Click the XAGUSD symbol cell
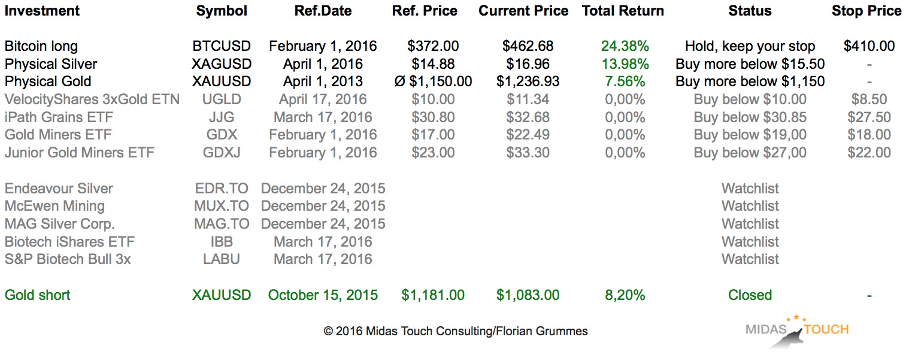The height and width of the screenshot is (355, 906). point(222,64)
